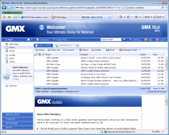Click the GMX logo in header
Image resolution: width=169 pixels, height=135 pixels.
click(x=15, y=29)
